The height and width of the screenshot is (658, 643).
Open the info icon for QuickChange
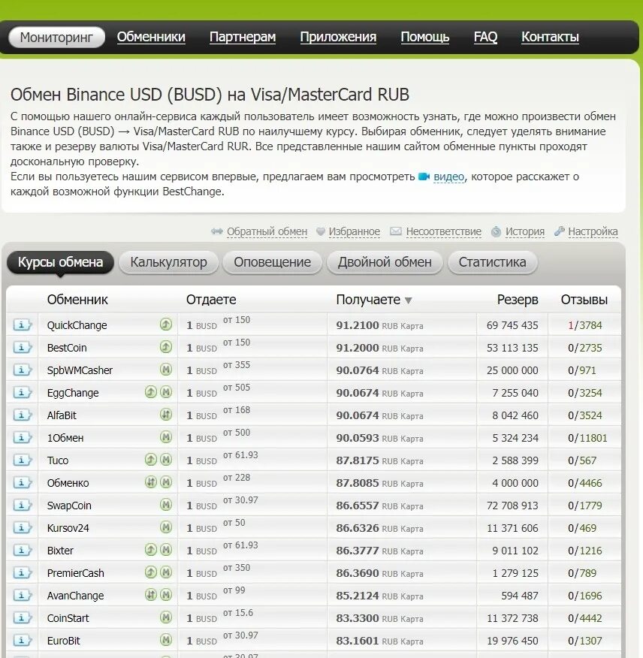[x=22, y=324]
